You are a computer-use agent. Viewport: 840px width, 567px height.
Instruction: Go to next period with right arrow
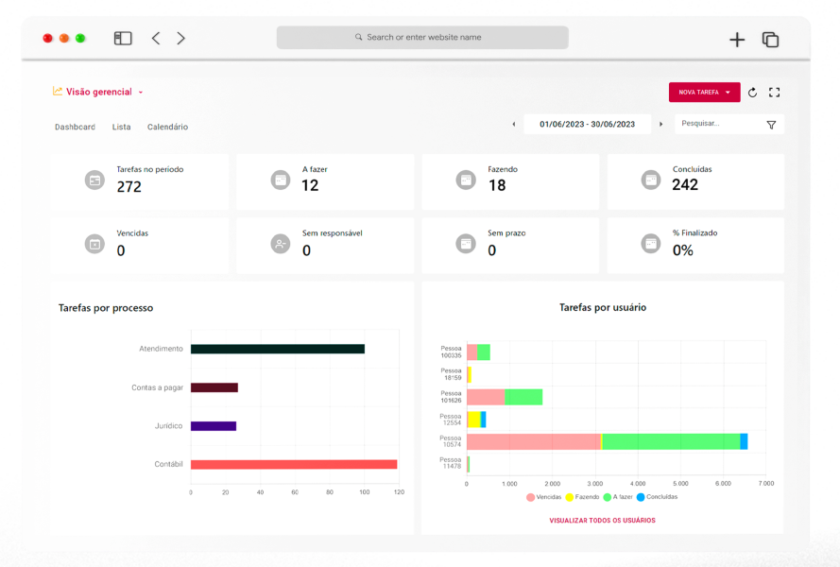(660, 124)
